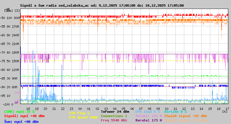231x124 pixels.
Task: Click hour '09' on the time axis
Action: (158, 109)
